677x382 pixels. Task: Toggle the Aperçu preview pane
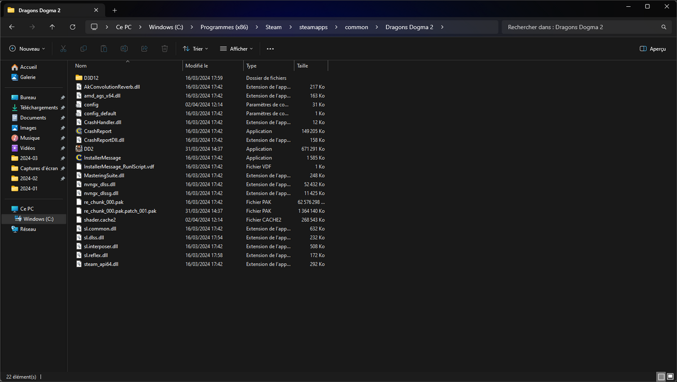click(653, 49)
